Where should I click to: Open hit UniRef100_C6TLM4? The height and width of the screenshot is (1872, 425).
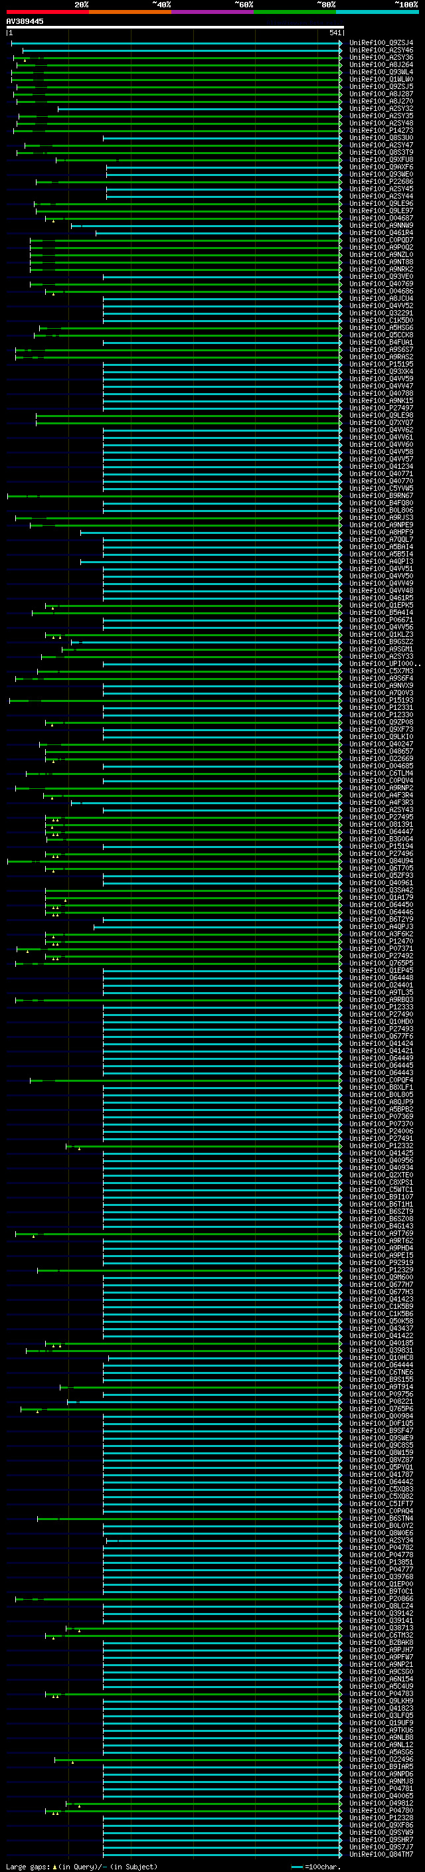click(381, 773)
